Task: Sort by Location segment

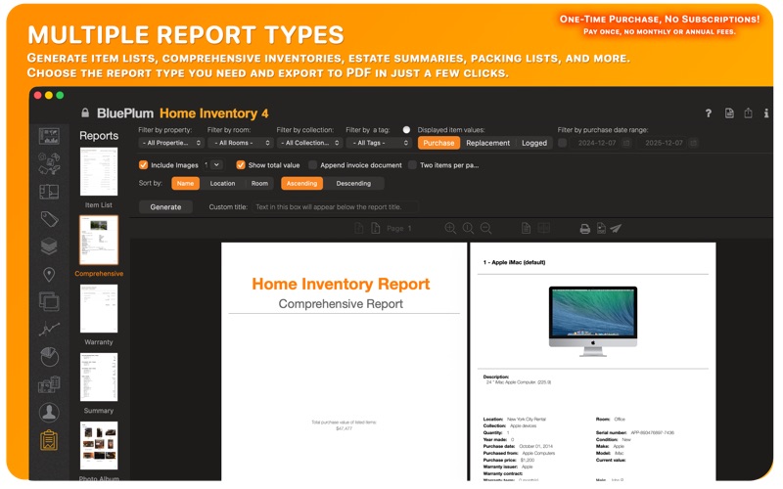Action: [222, 183]
